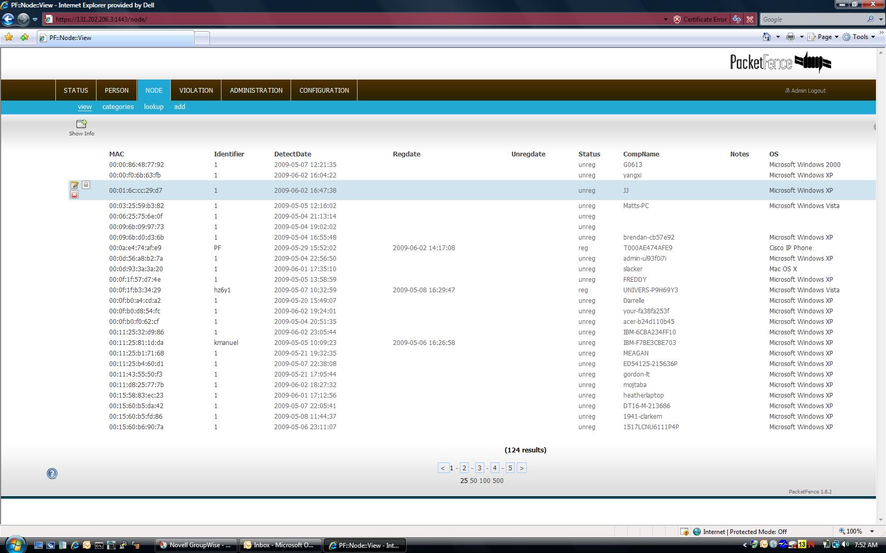Go to the categories submenu link
Viewport: 886px width, 553px height.
(118, 106)
